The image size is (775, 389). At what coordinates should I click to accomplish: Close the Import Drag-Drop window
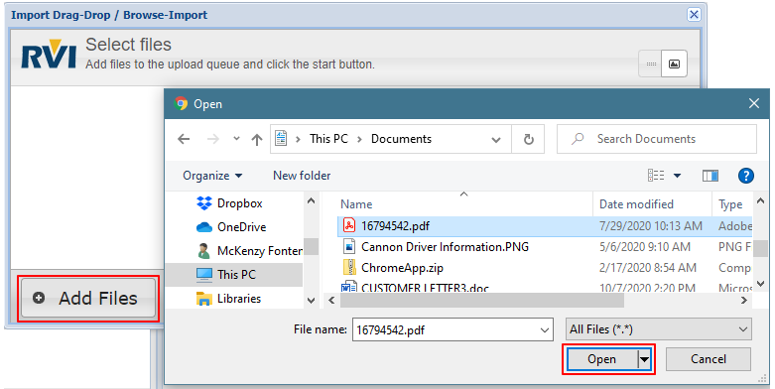694,15
